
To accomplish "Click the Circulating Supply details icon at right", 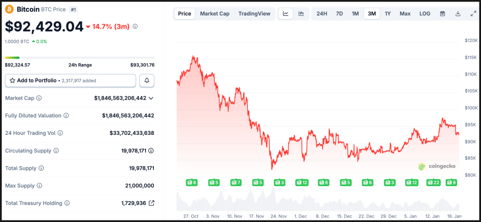I will point(151,150).
